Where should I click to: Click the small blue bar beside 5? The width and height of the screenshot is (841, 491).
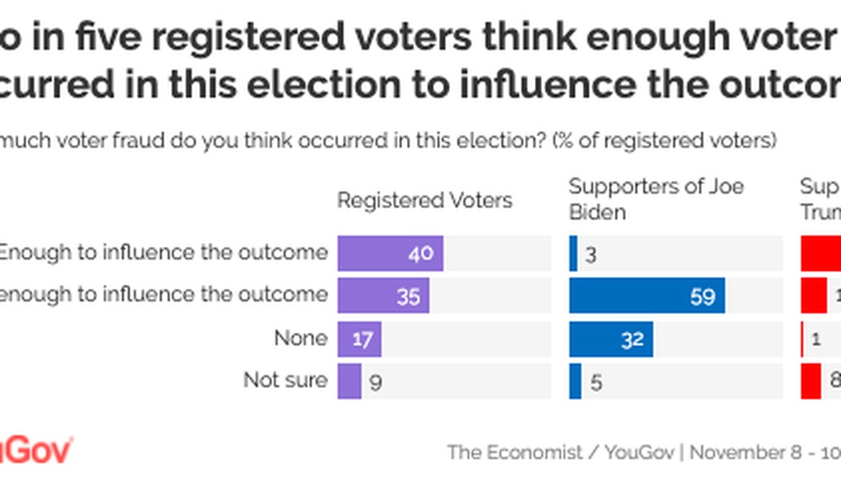575,381
